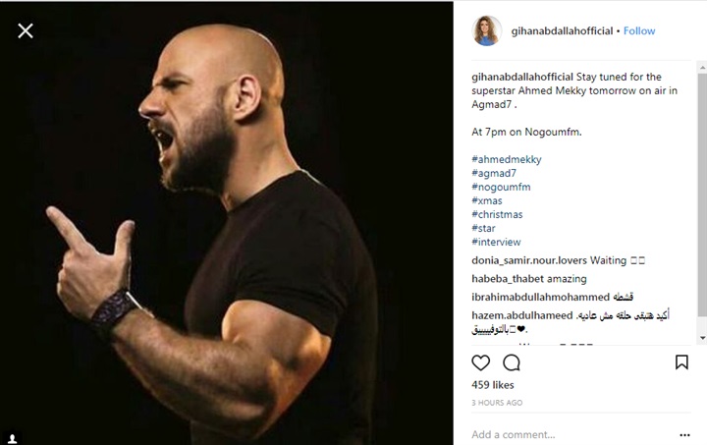Open the #interview hashtag
This screenshot has height=445, width=707.
click(496, 242)
